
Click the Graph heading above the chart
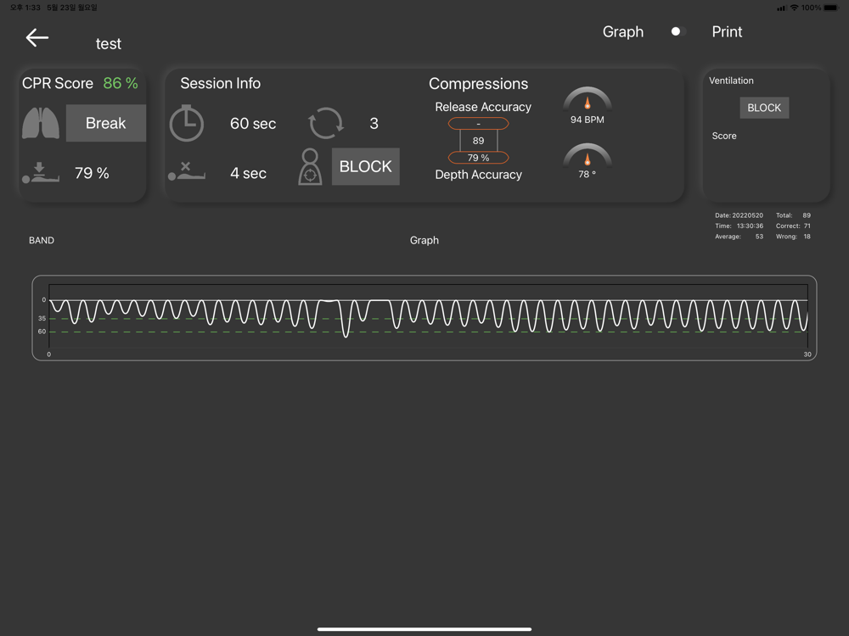point(424,240)
